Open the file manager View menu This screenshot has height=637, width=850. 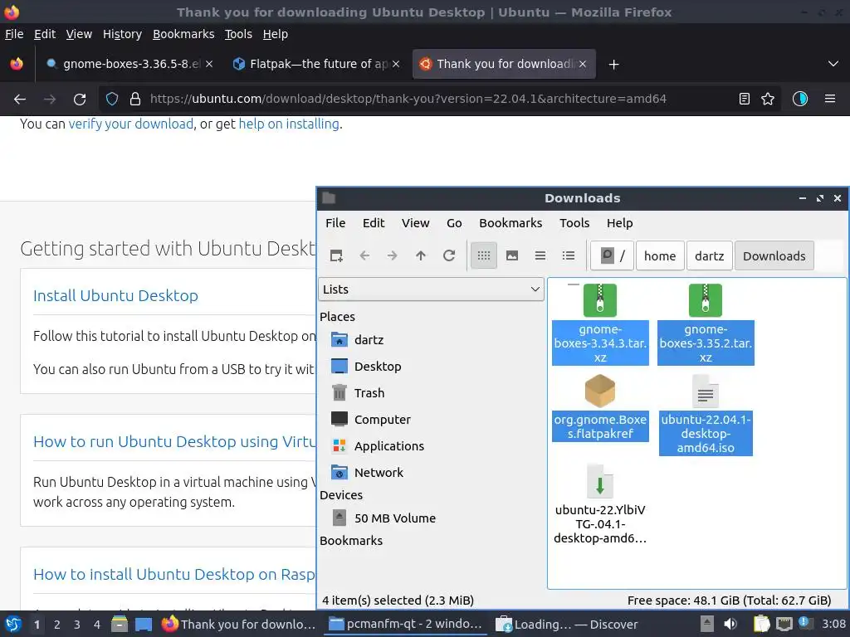[415, 223]
